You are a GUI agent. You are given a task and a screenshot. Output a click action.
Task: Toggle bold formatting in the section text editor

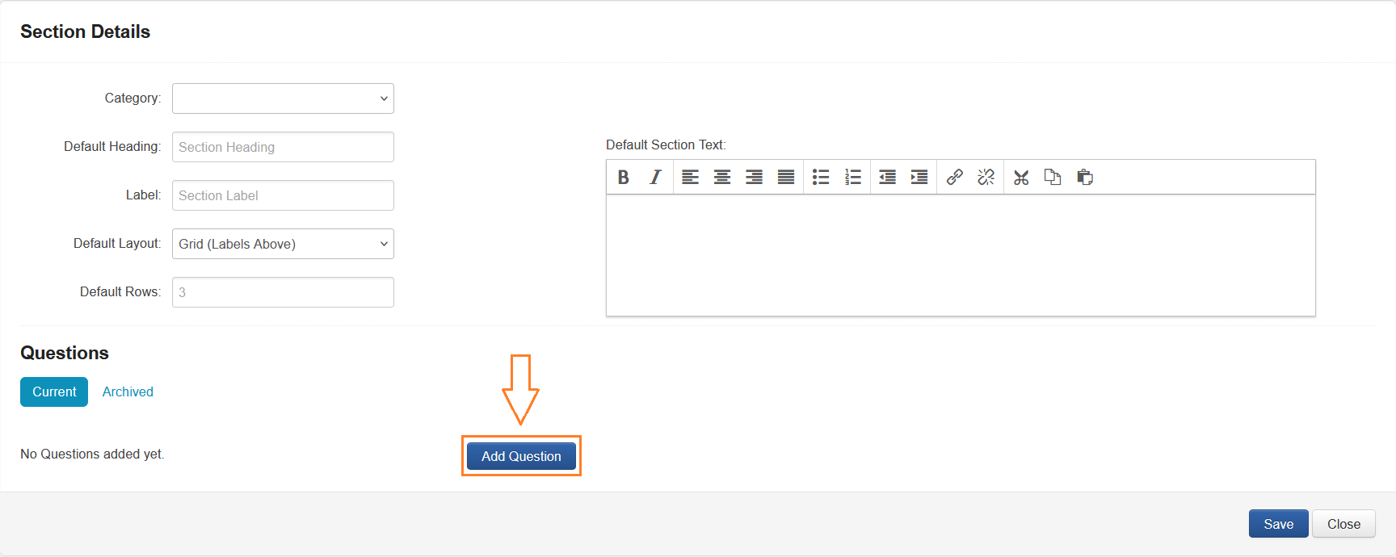tap(623, 178)
